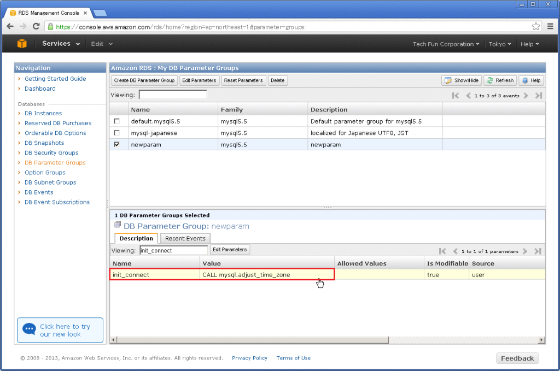The width and height of the screenshot is (560, 371).
Task: Select DB Parameter Groups in navigation
Action: [x=55, y=163]
